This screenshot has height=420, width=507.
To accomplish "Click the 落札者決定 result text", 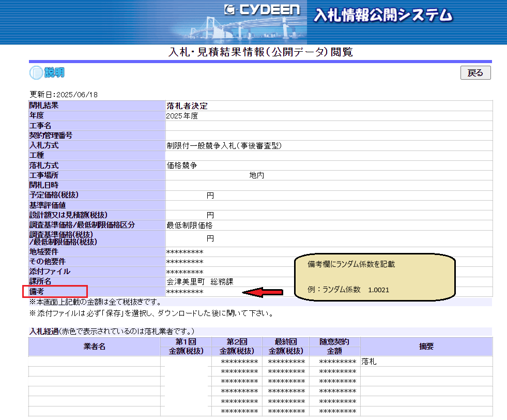I will 187,106.
